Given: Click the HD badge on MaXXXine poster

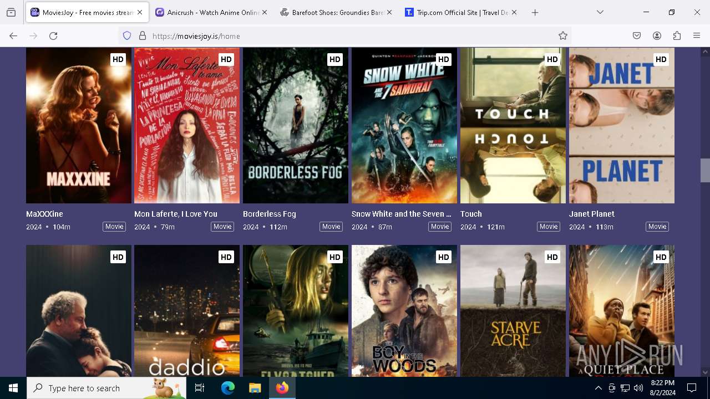Looking at the screenshot, I should (118, 59).
